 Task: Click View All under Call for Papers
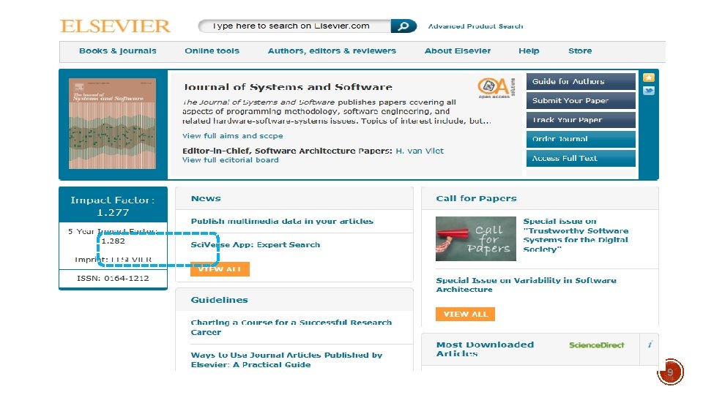tap(465, 315)
